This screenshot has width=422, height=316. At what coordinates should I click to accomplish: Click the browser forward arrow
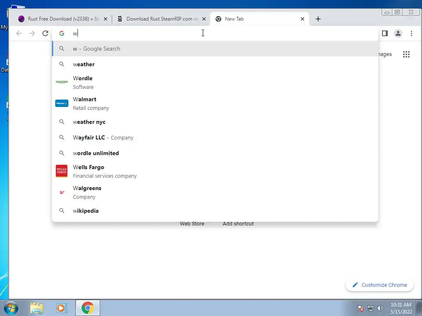pyautogui.click(x=32, y=33)
